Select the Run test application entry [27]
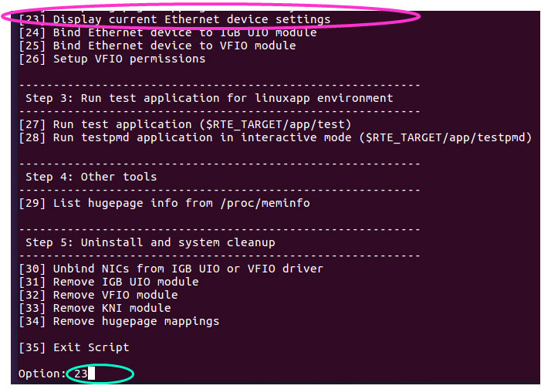 (x=184, y=124)
